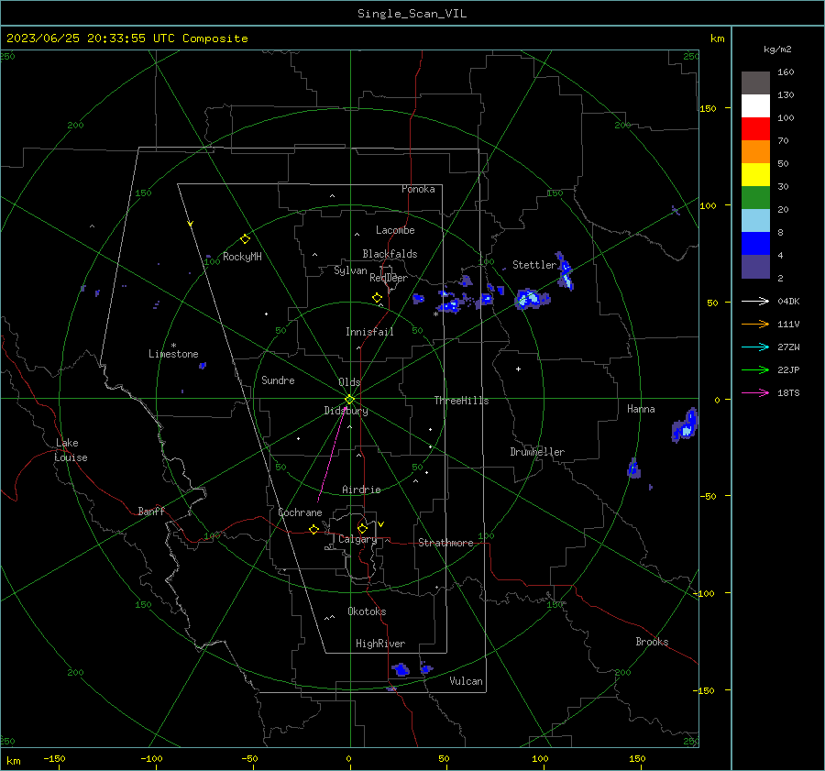The height and width of the screenshot is (771, 825).
Task: Click the magenta 18TS arrow in legend
Action: tap(755, 393)
